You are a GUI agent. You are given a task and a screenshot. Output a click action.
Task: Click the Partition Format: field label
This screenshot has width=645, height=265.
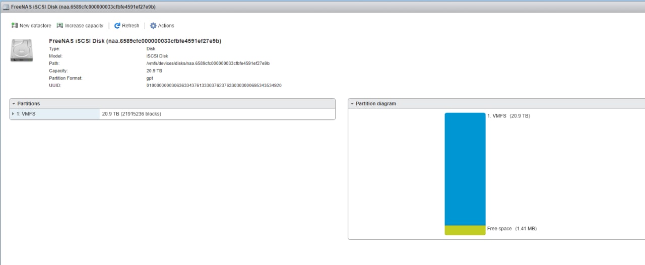66,79
